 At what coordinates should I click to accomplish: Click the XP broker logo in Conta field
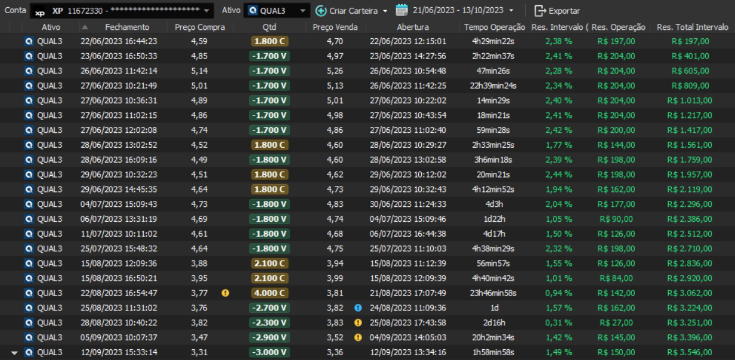40,11
